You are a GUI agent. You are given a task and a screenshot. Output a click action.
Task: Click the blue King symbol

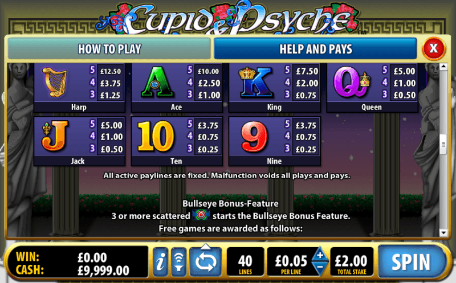256,82
